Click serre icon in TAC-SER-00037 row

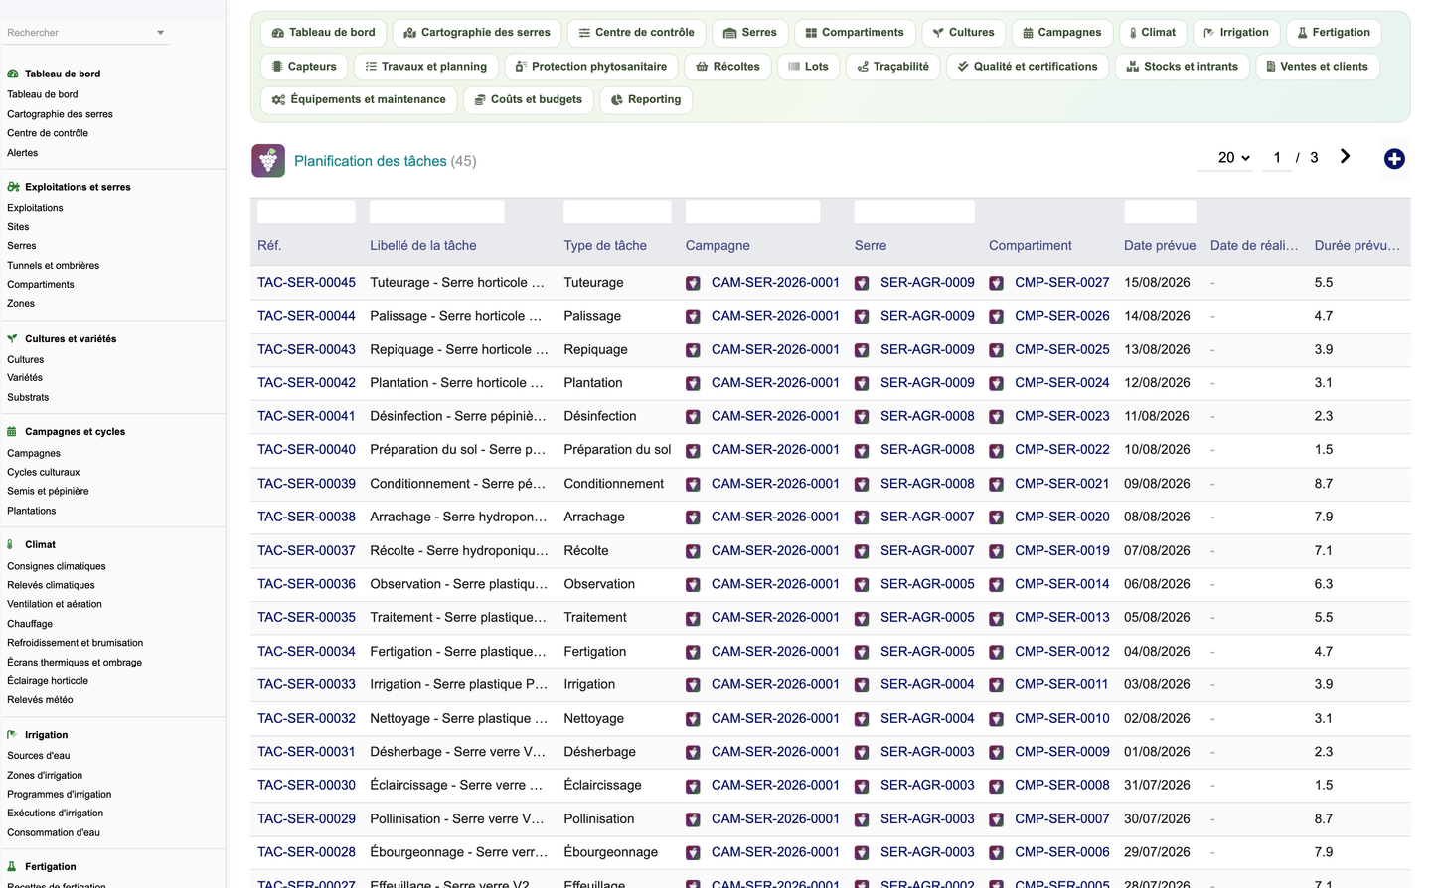point(862,551)
